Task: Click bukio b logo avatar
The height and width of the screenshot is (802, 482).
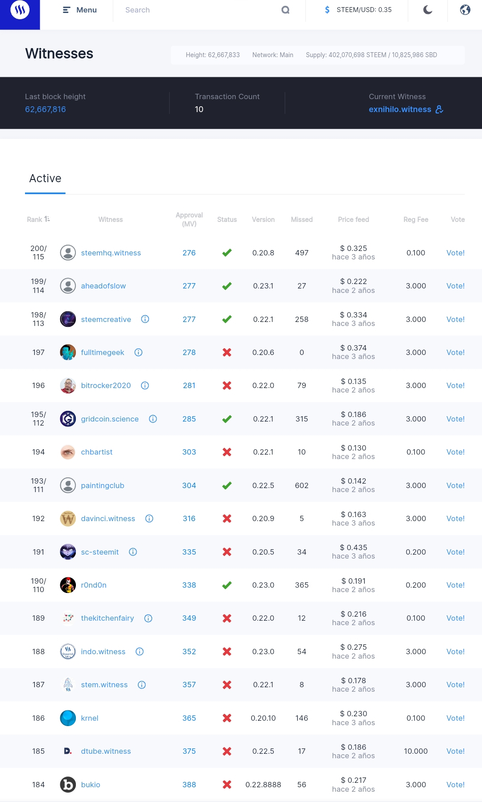Action: coord(68,785)
